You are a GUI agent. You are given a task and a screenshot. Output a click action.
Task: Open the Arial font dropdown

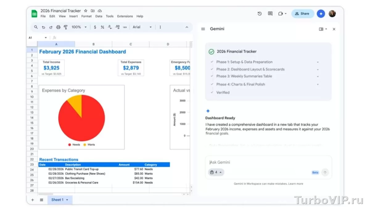click(x=142, y=27)
